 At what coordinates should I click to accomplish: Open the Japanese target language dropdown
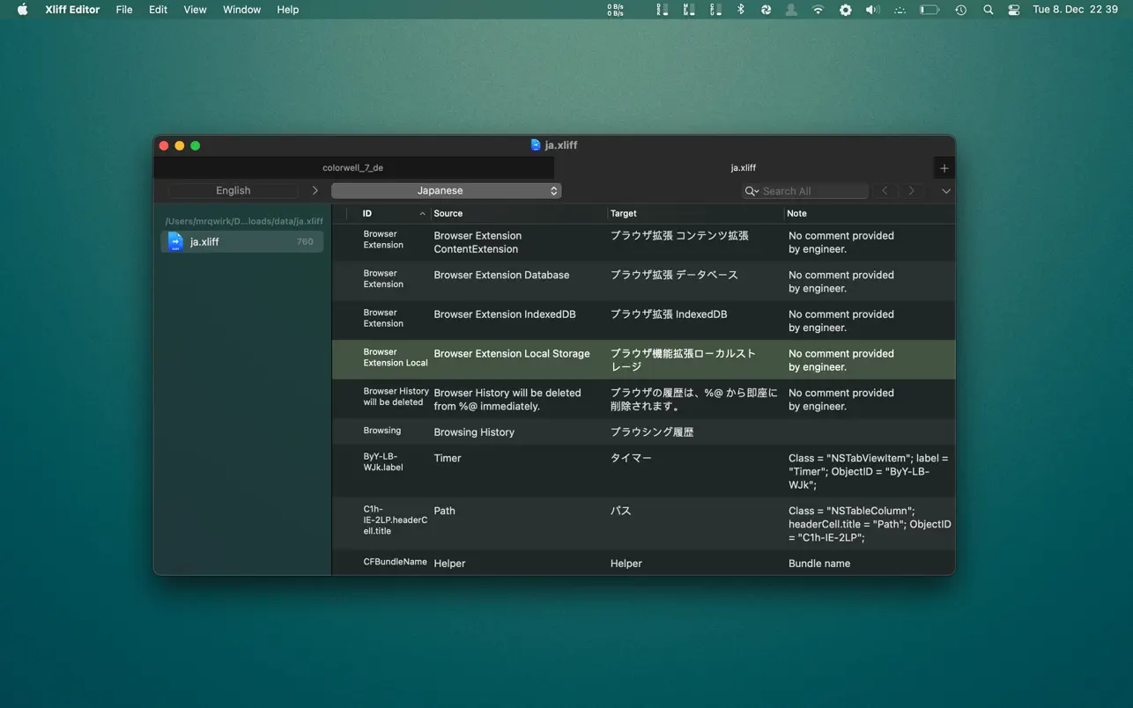tap(446, 191)
